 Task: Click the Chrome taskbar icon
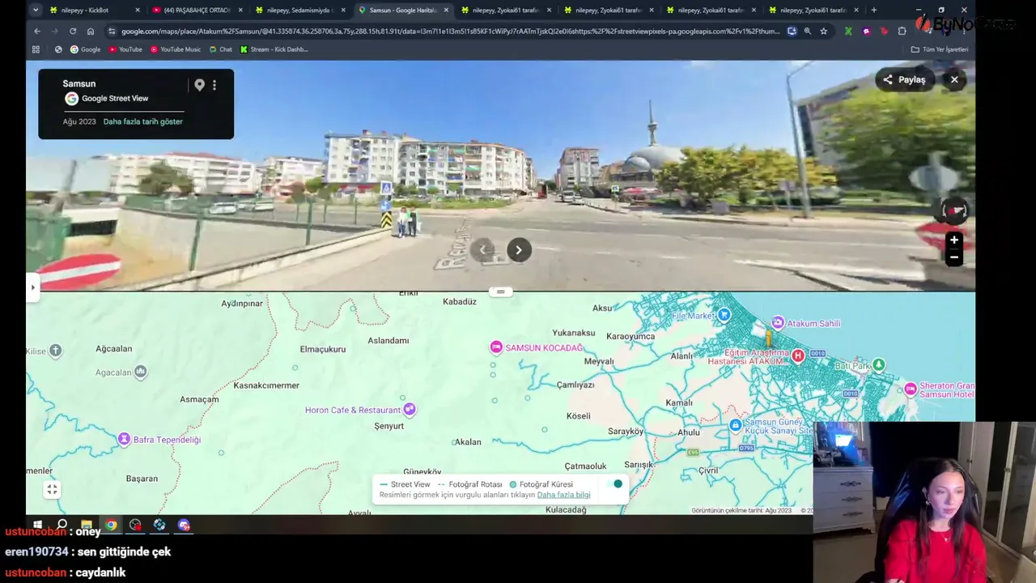[111, 525]
